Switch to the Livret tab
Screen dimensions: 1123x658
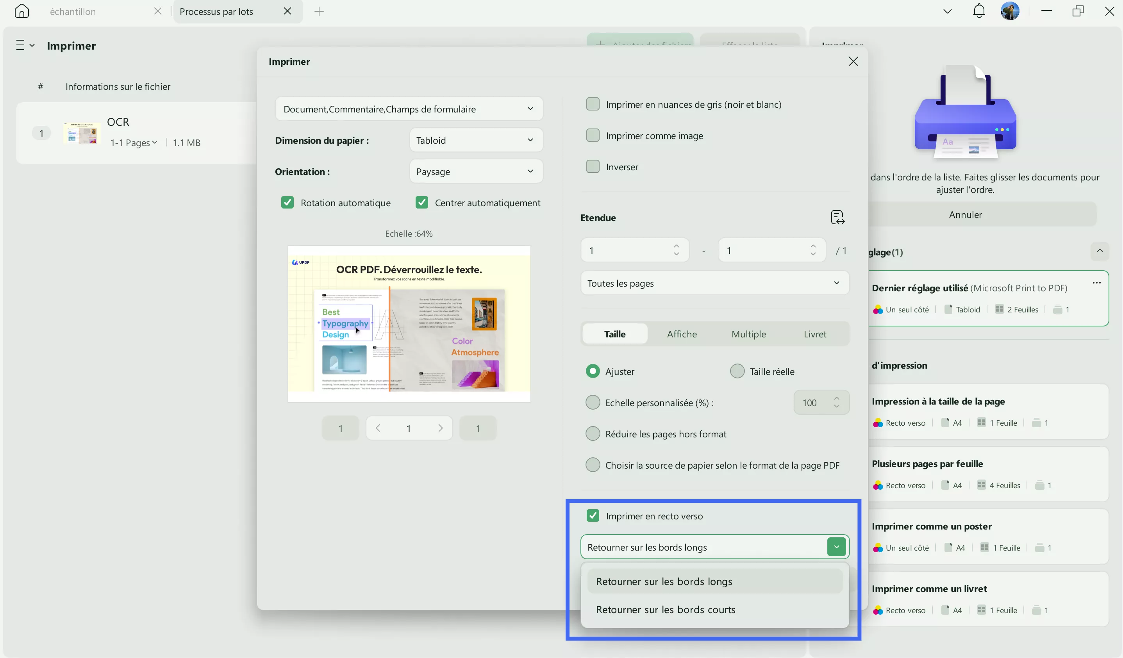[815, 334]
